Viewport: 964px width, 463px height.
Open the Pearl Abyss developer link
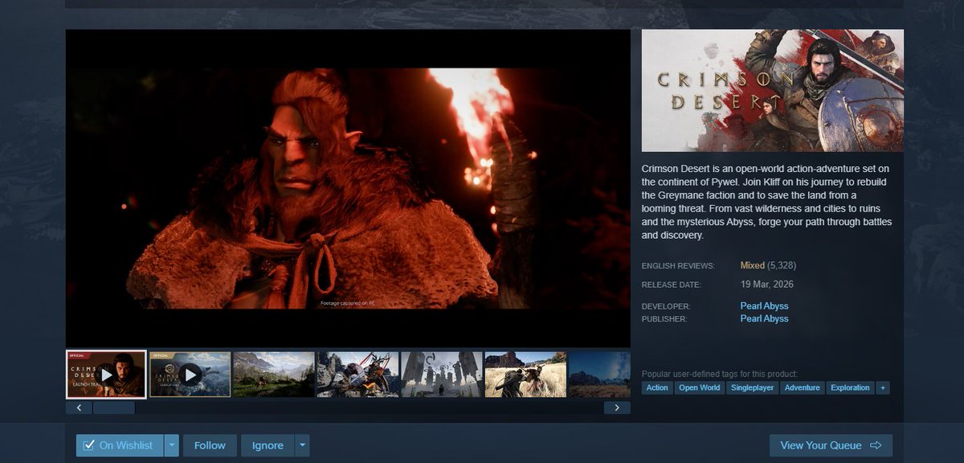[x=764, y=306]
